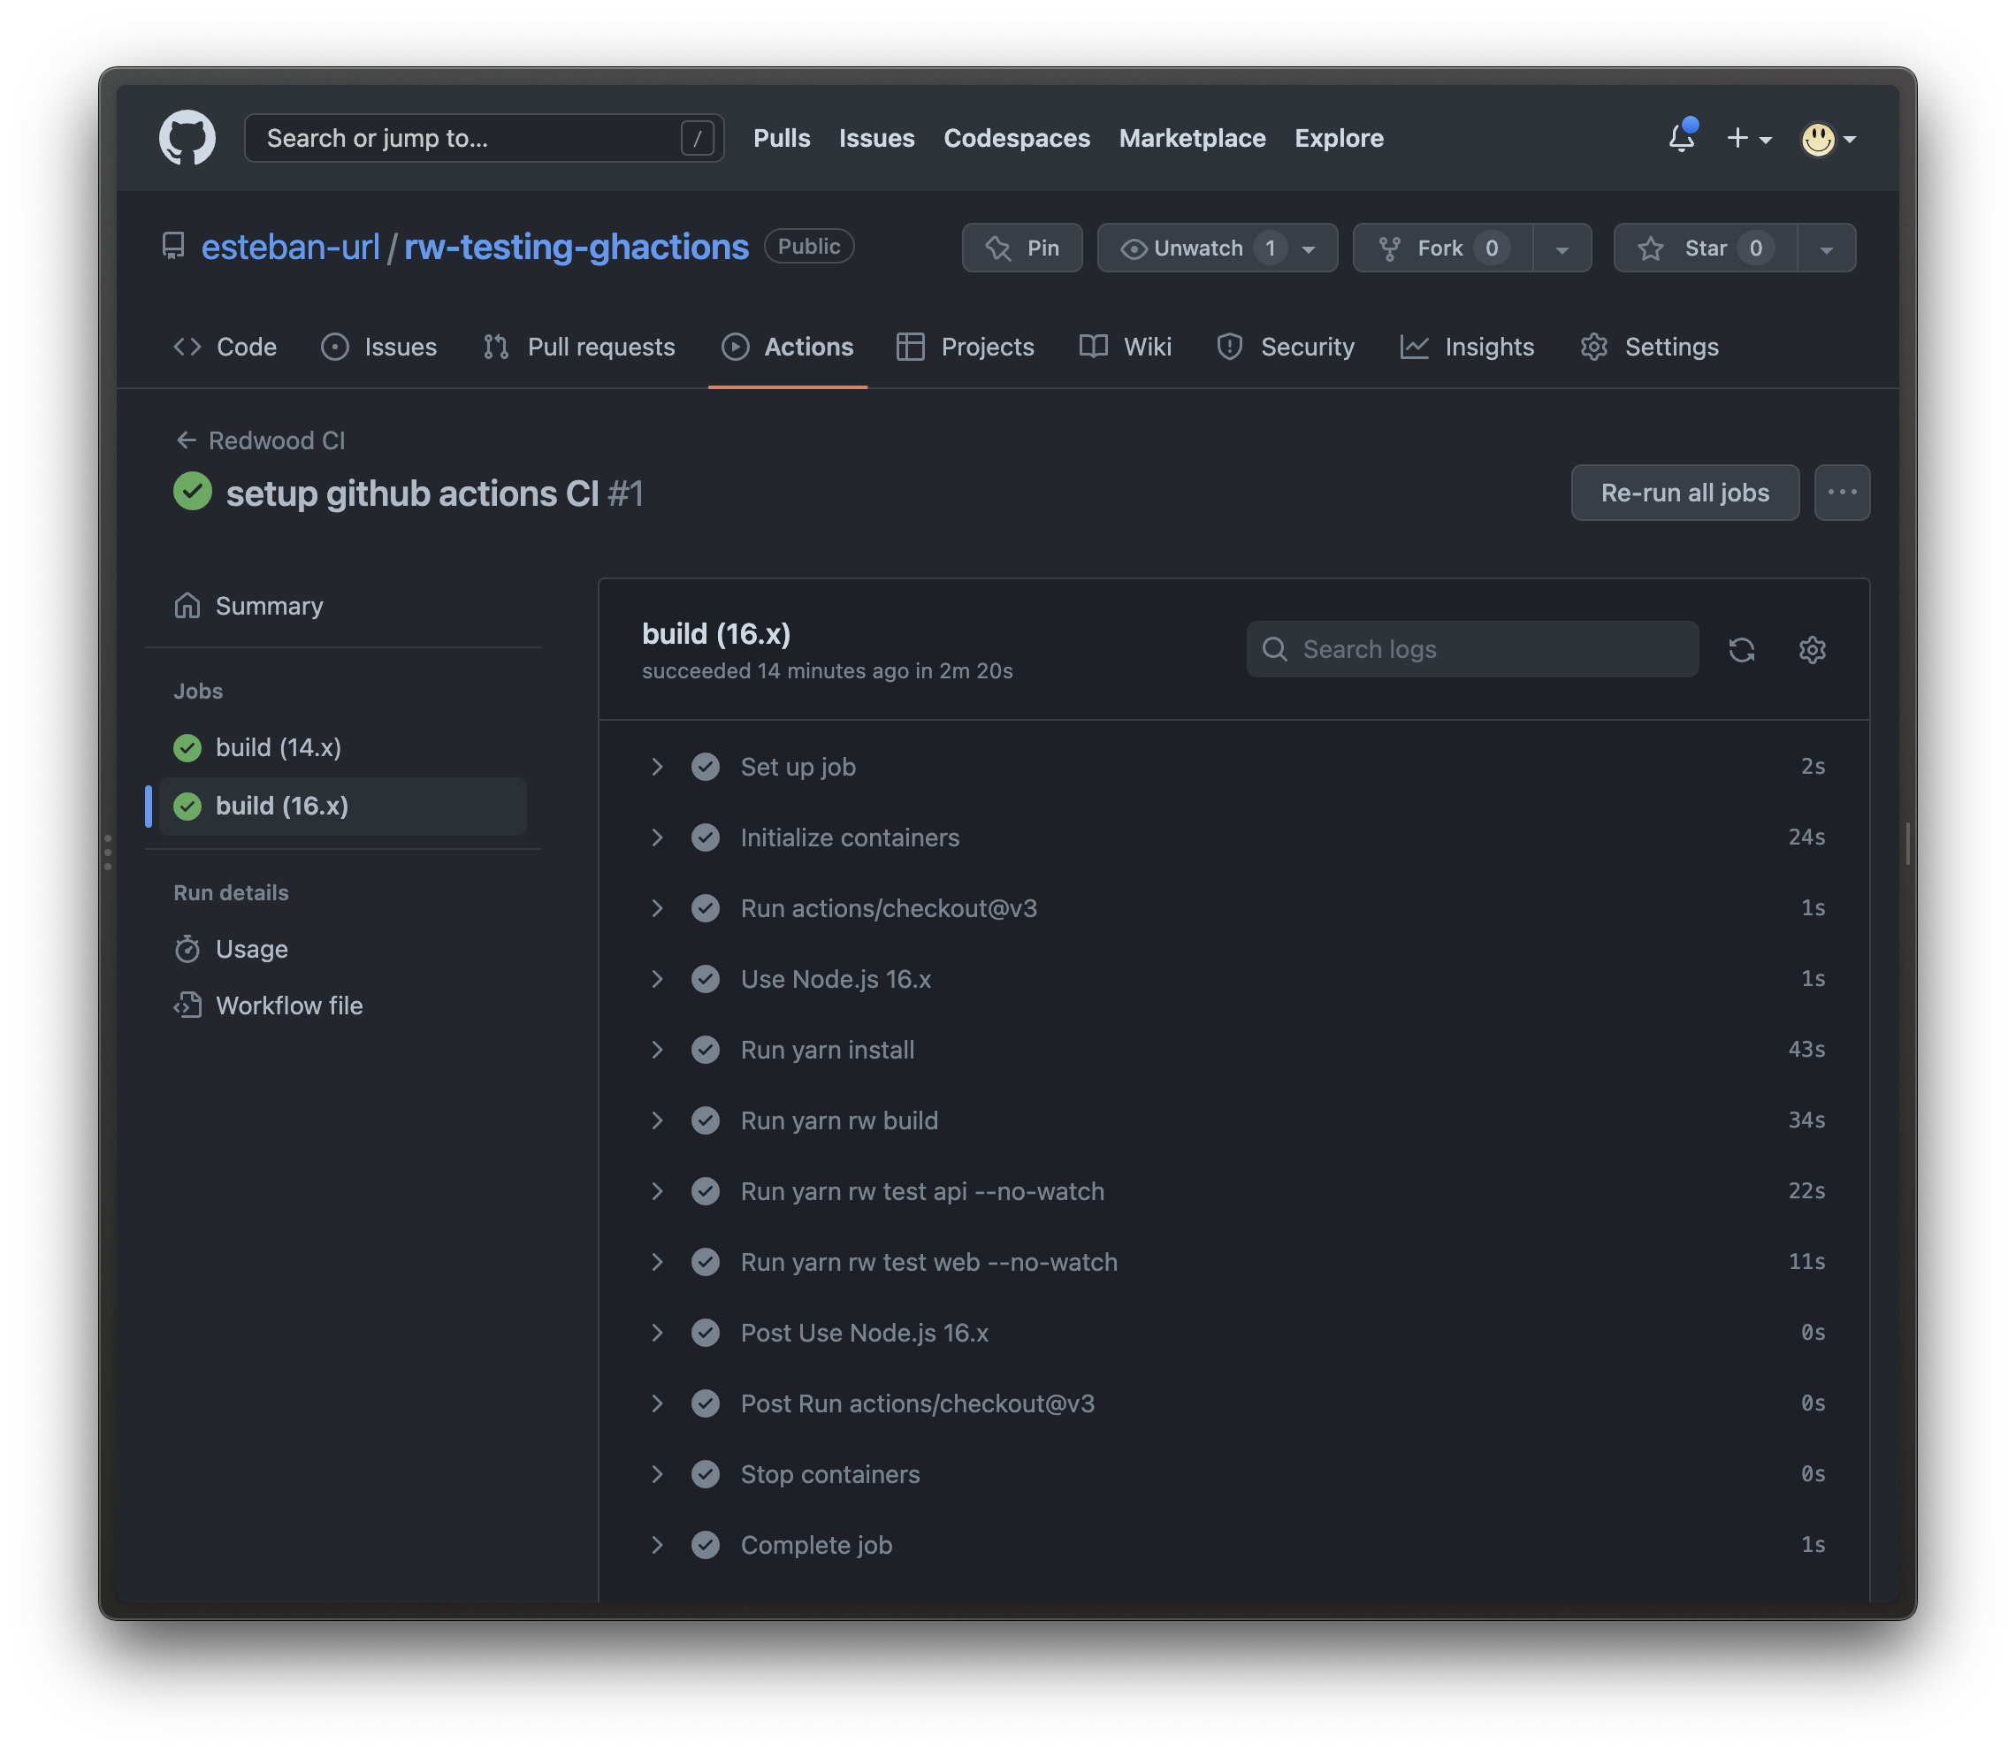Click the 34s duration of yarn rw build
Image resolution: width=2016 pixels, height=1751 pixels.
click(1806, 1120)
